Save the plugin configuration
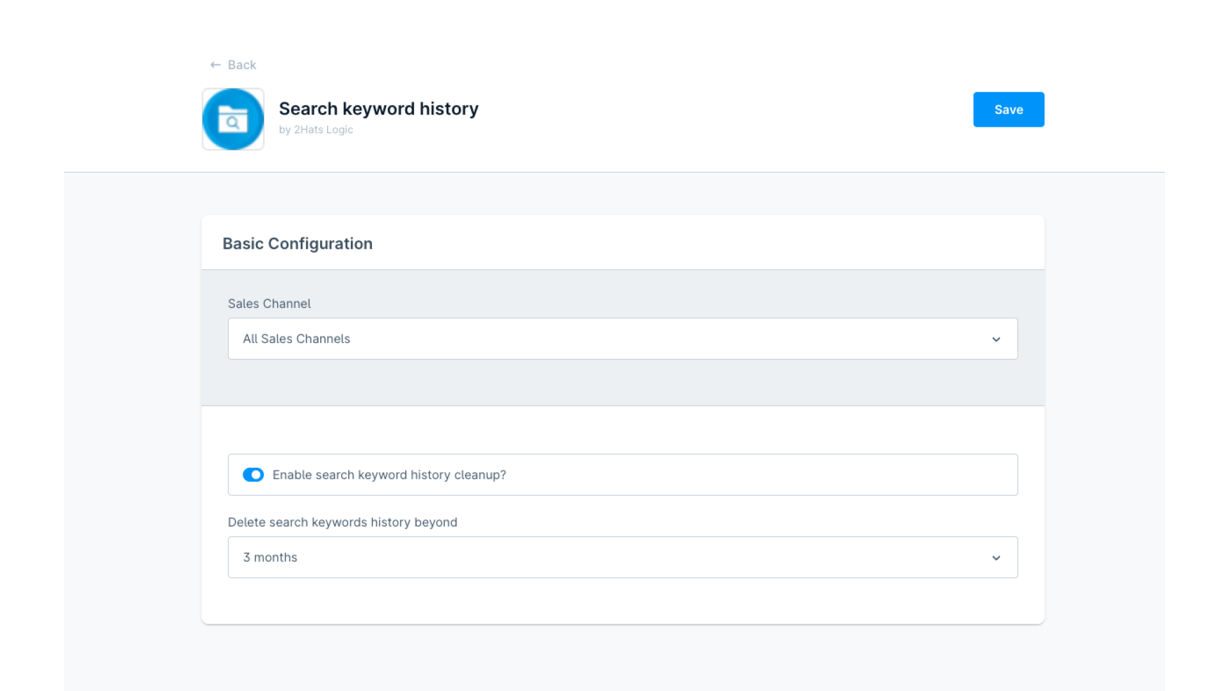This screenshot has width=1229, height=691. [1009, 109]
